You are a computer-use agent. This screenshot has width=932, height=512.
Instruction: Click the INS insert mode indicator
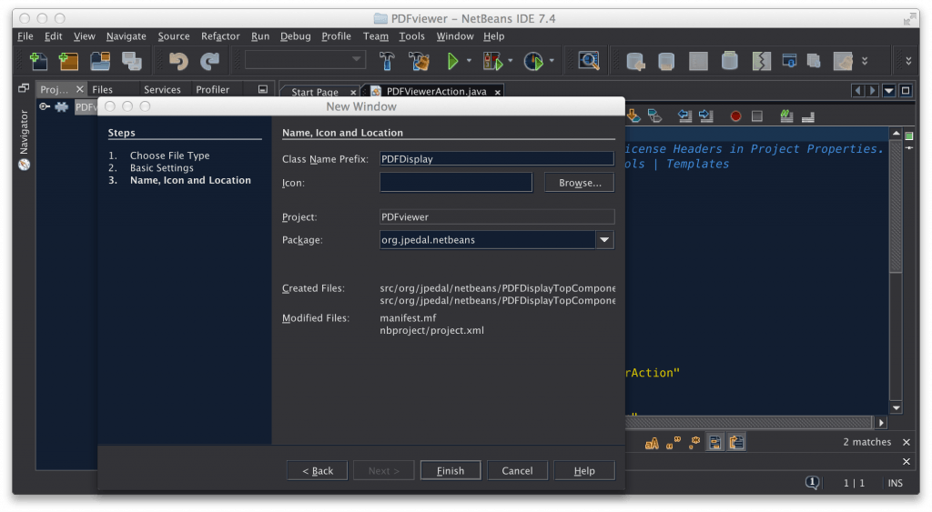(896, 484)
